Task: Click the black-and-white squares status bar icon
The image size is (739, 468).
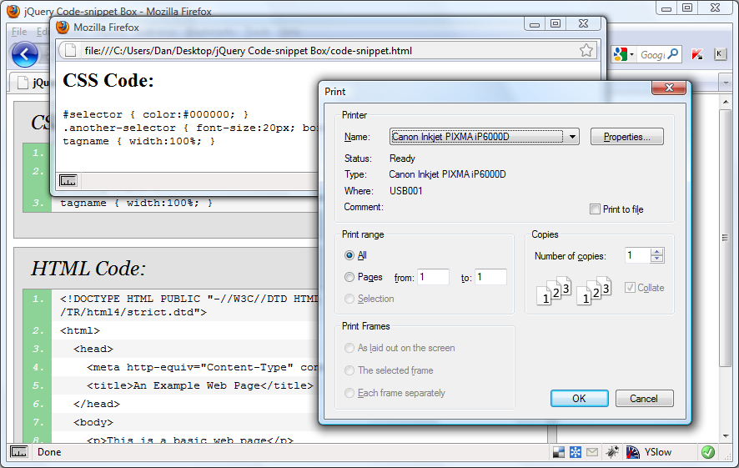Action: click(x=559, y=452)
